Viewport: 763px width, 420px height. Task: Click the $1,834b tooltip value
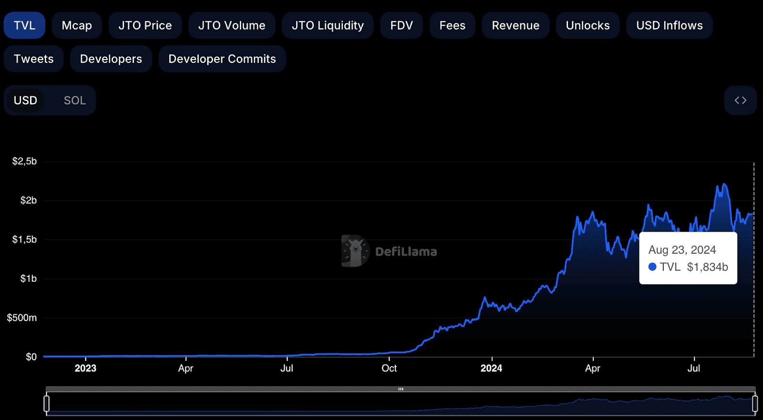[x=708, y=267]
